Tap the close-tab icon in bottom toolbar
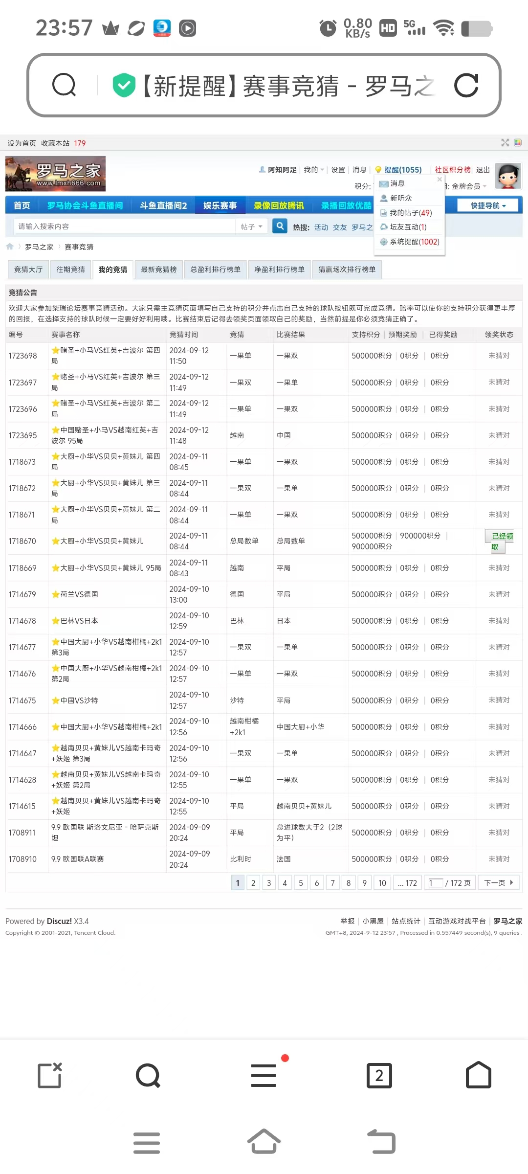This screenshot has height=1174, width=528. (50, 1076)
